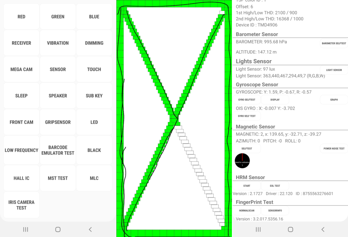
Task: Start the VIBRATION test
Action: tap(58, 43)
